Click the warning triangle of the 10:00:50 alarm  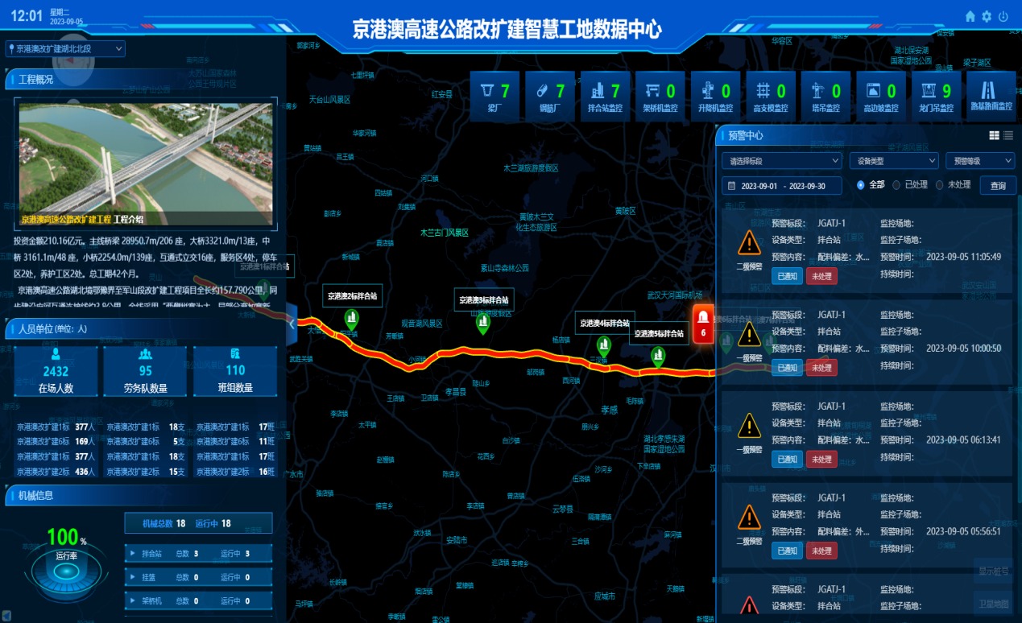point(749,335)
